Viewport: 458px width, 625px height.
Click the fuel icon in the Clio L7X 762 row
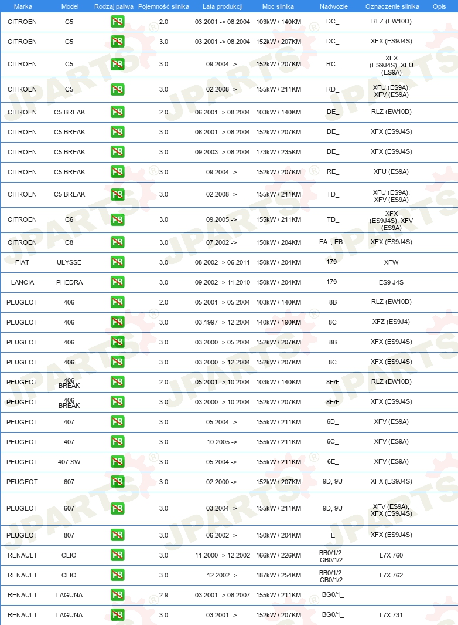117,575
